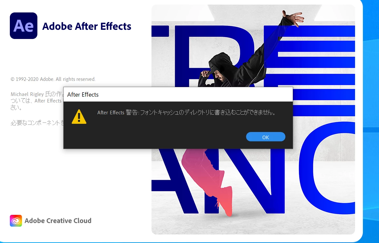Click OK in the After Effects warning
Image resolution: width=379 pixels, height=243 pixels.
(x=266, y=137)
